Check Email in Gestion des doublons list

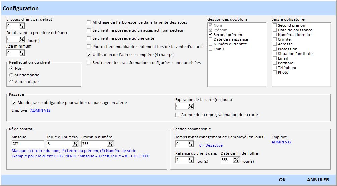(x=210, y=49)
